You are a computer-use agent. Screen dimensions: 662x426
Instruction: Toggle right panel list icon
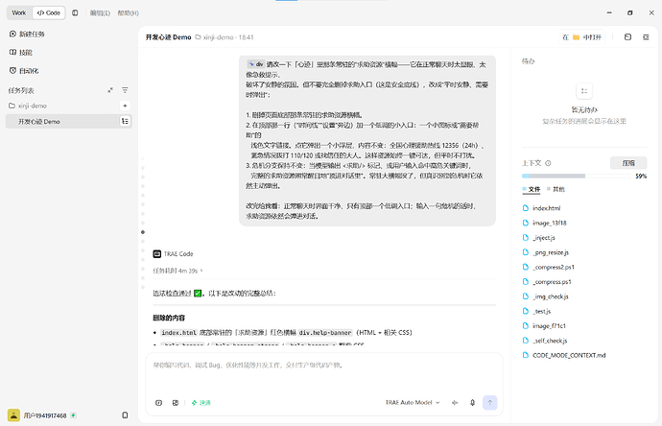click(646, 37)
